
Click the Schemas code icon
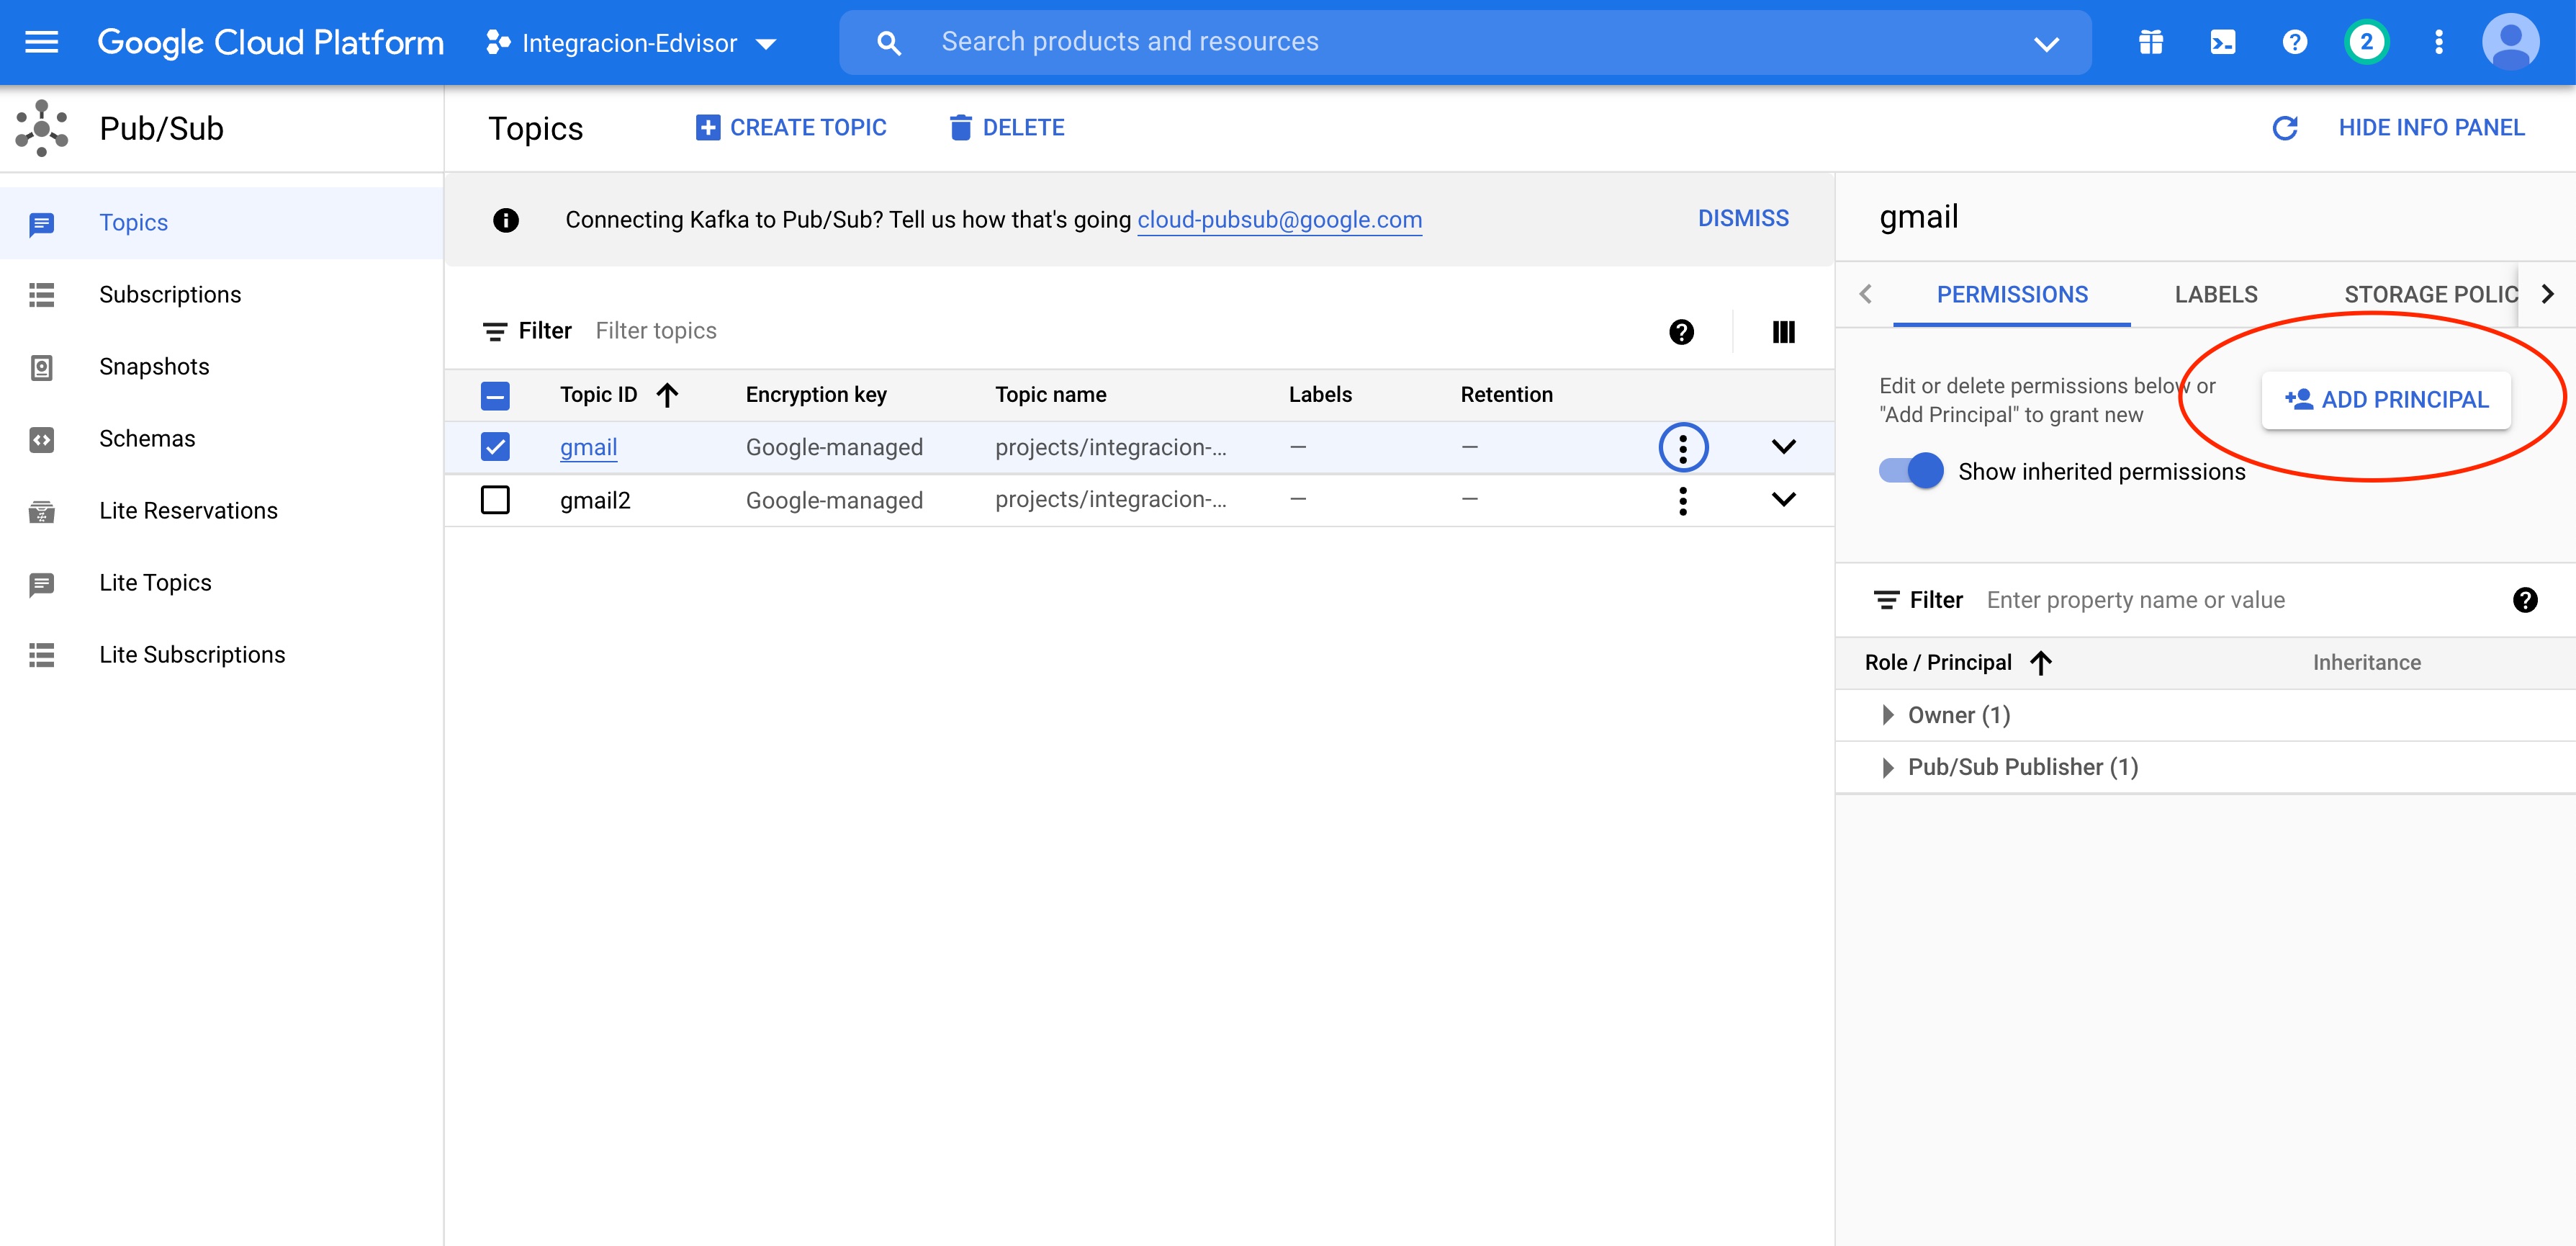click(x=41, y=439)
